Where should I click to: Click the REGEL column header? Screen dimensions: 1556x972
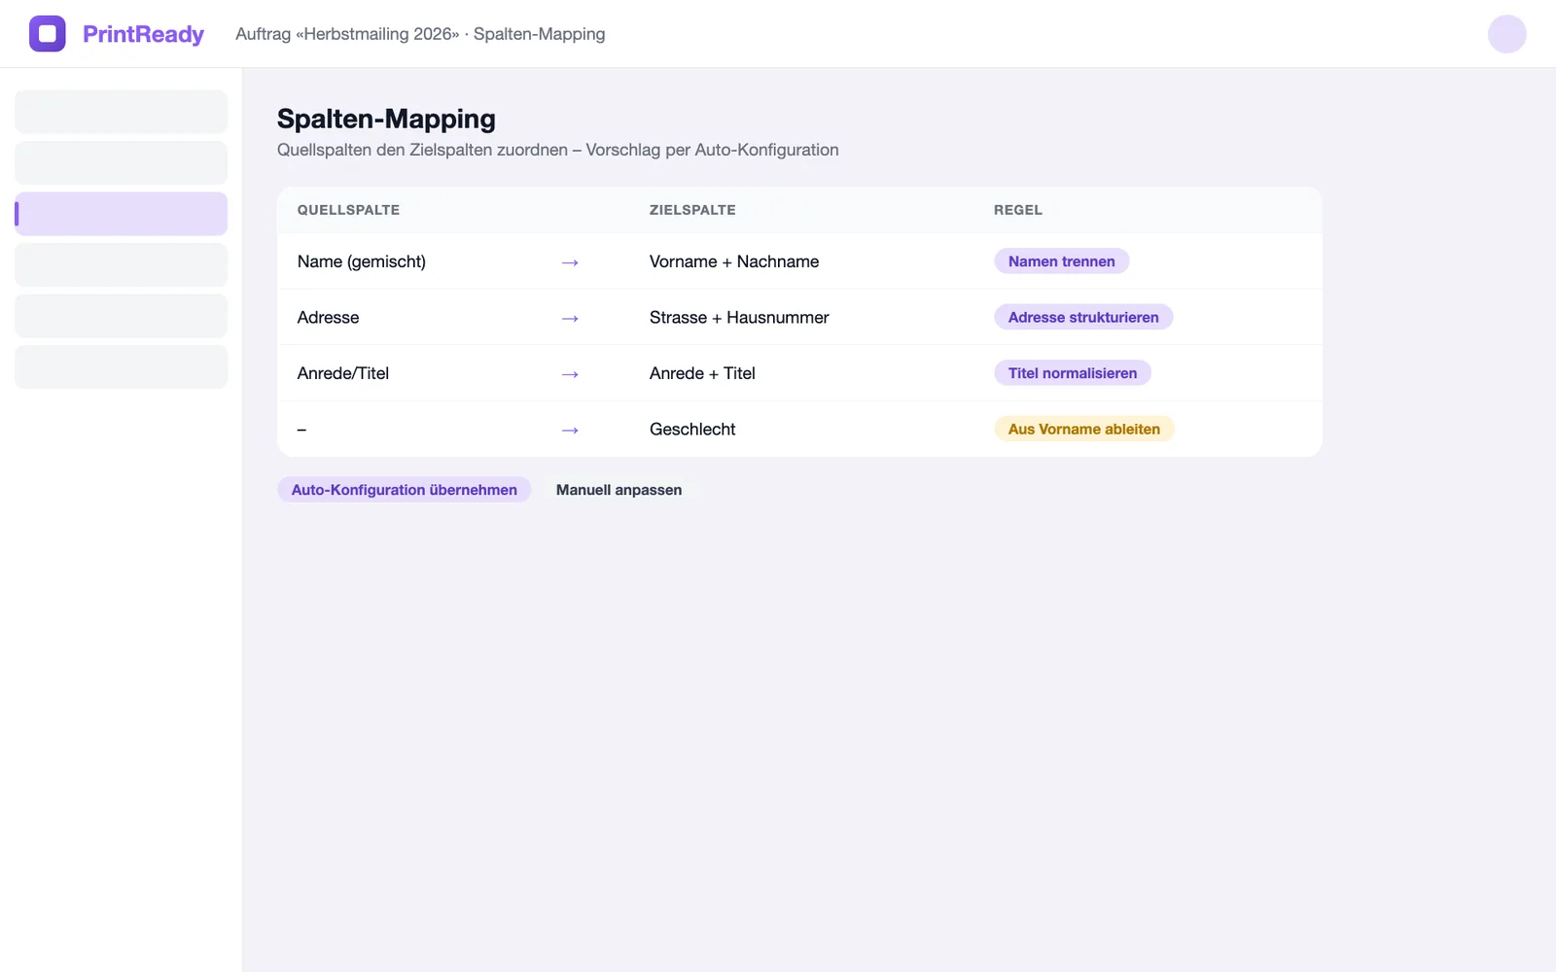tap(1017, 210)
